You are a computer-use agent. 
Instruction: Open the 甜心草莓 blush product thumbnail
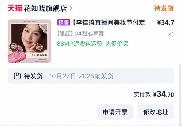point(29,41)
